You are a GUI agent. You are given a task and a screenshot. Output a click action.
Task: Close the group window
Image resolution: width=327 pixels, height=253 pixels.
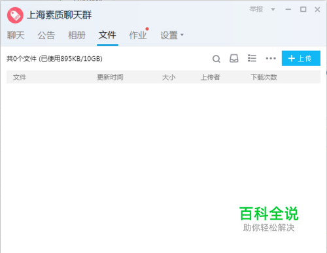pyautogui.click(x=317, y=9)
